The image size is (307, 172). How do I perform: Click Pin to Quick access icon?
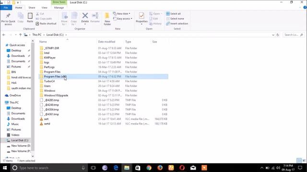(x=8, y=16)
